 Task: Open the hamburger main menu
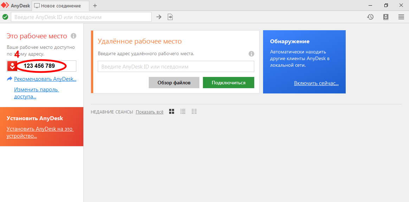(x=401, y=17)
